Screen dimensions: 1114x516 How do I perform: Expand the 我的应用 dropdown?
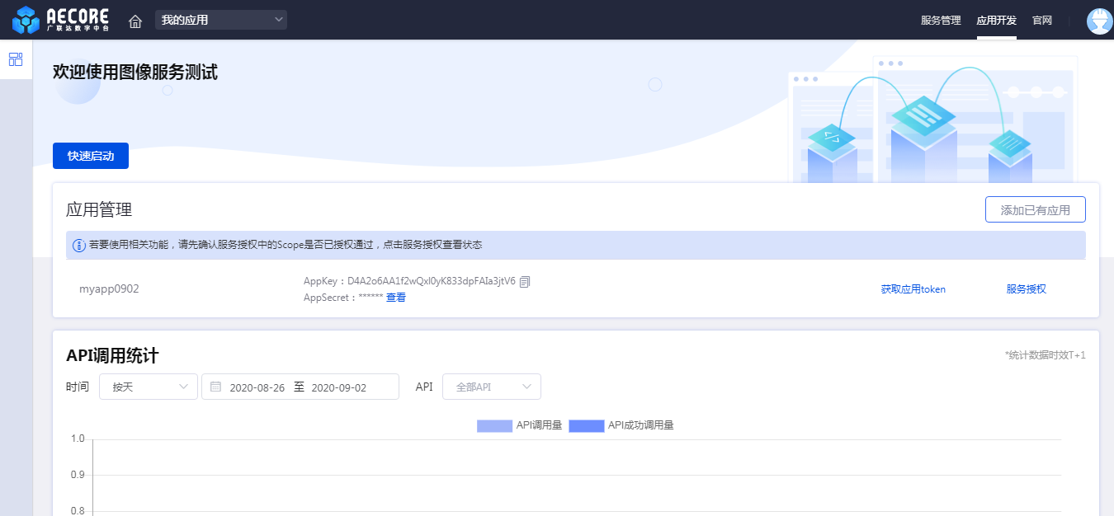pos(221,20)
